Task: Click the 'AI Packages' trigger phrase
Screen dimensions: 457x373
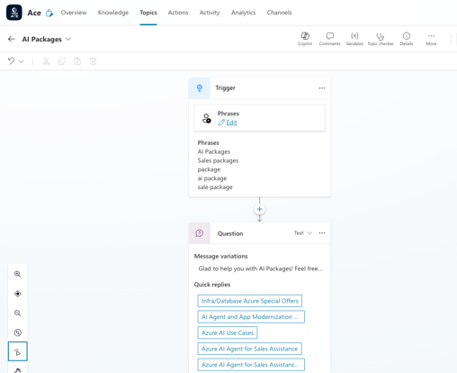Action: click(x=214, y=151)
